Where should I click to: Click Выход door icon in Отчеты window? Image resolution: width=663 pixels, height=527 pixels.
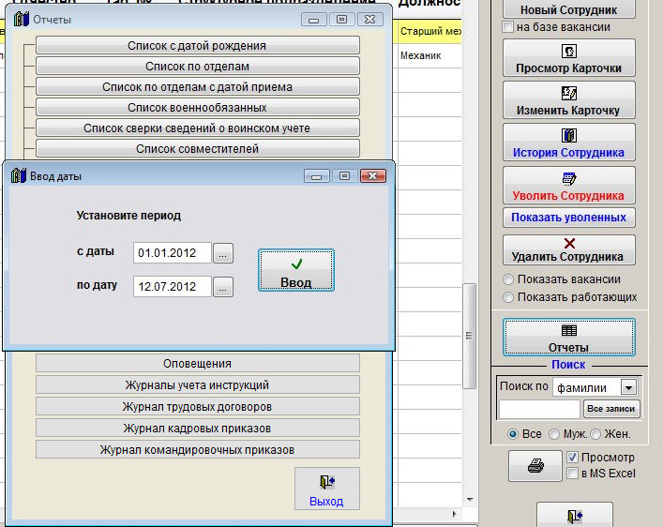click(327, 489)
